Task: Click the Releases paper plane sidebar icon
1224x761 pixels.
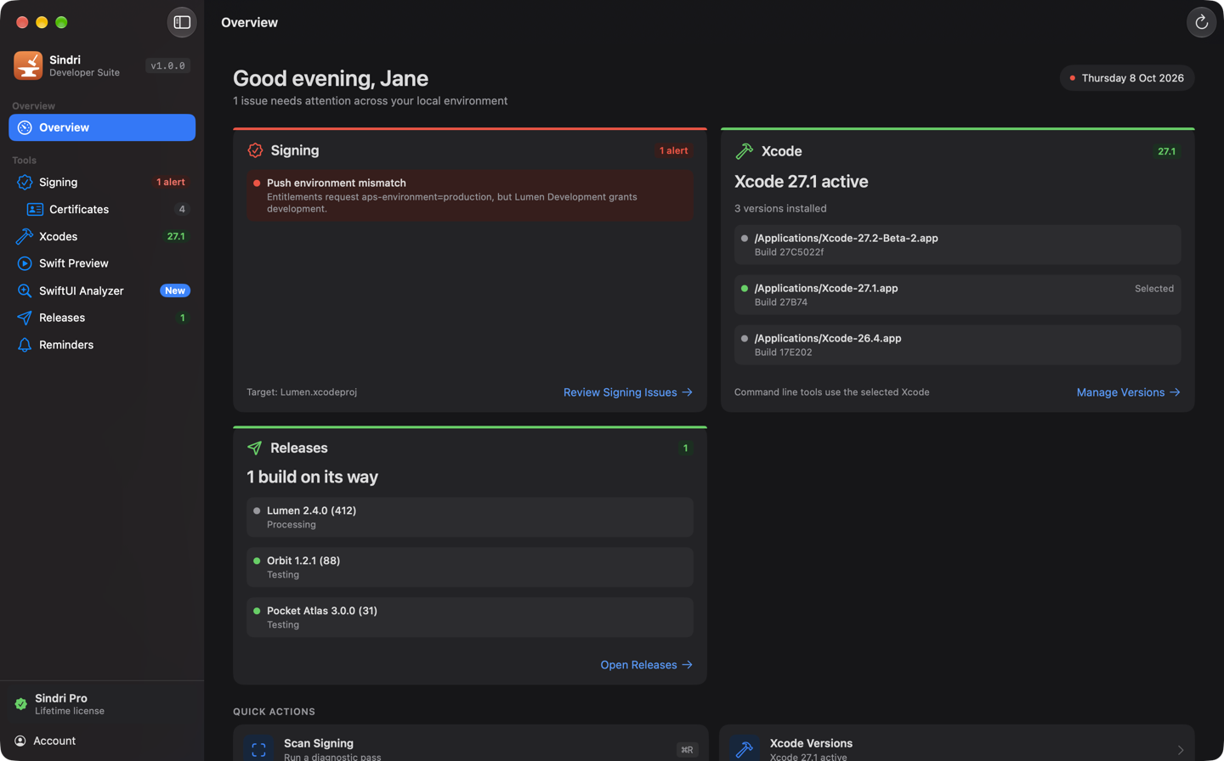Action: click(25, 318)
